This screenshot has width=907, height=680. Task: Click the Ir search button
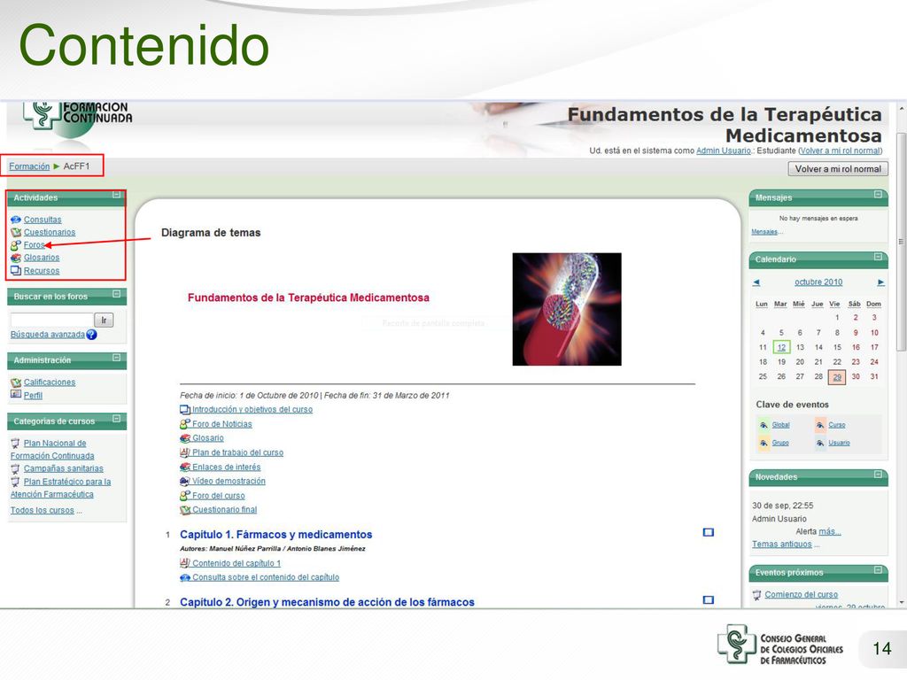pyautogui.click(x=105, y=320)
